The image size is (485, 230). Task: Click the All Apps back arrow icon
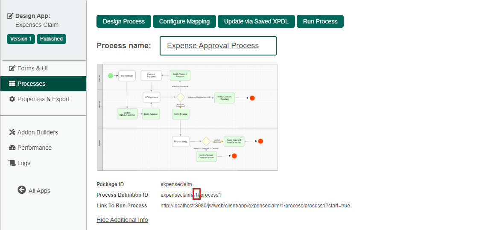22,189
